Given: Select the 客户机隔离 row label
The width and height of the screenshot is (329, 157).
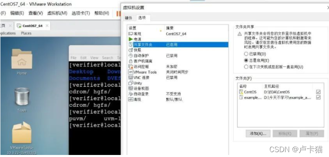Looking at the screenshot, I should click(x=143, y=61).
